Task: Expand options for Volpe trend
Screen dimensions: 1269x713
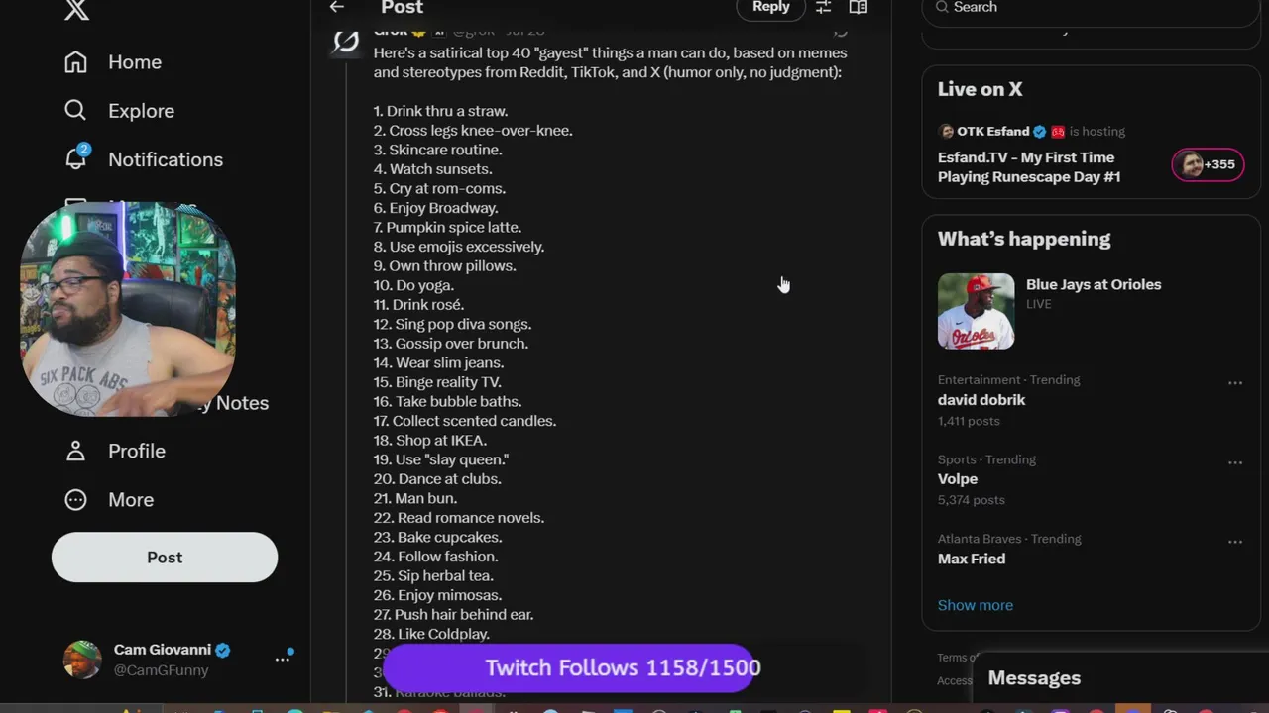Action: click(x=1235, y=462)
